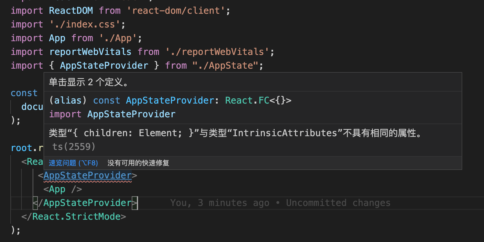Click the 'react-dom/client' module string

coord(176,11)
